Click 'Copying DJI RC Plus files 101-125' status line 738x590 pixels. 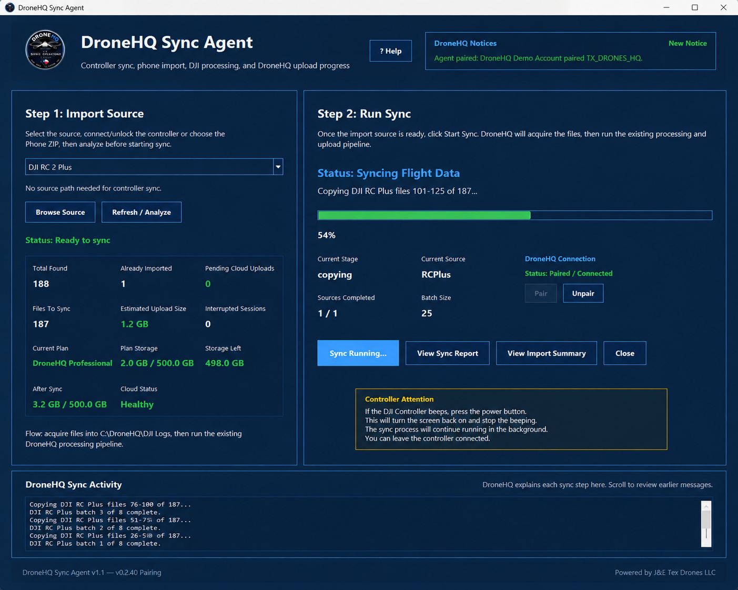click(398, 191)
